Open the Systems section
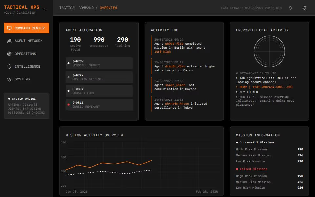 27,79
